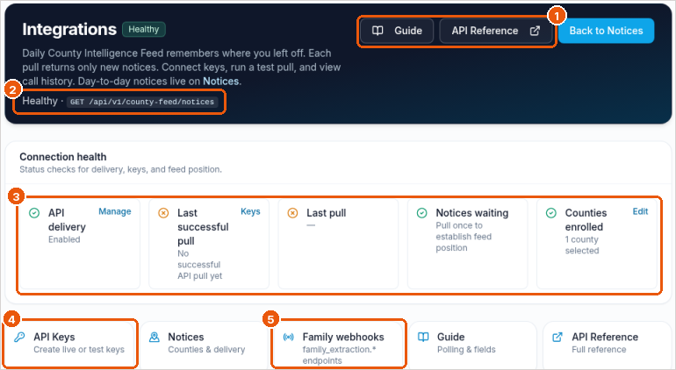Open Notices Counties & delivery card
This screenshot has height=370, width=676.
coord(205,345)
